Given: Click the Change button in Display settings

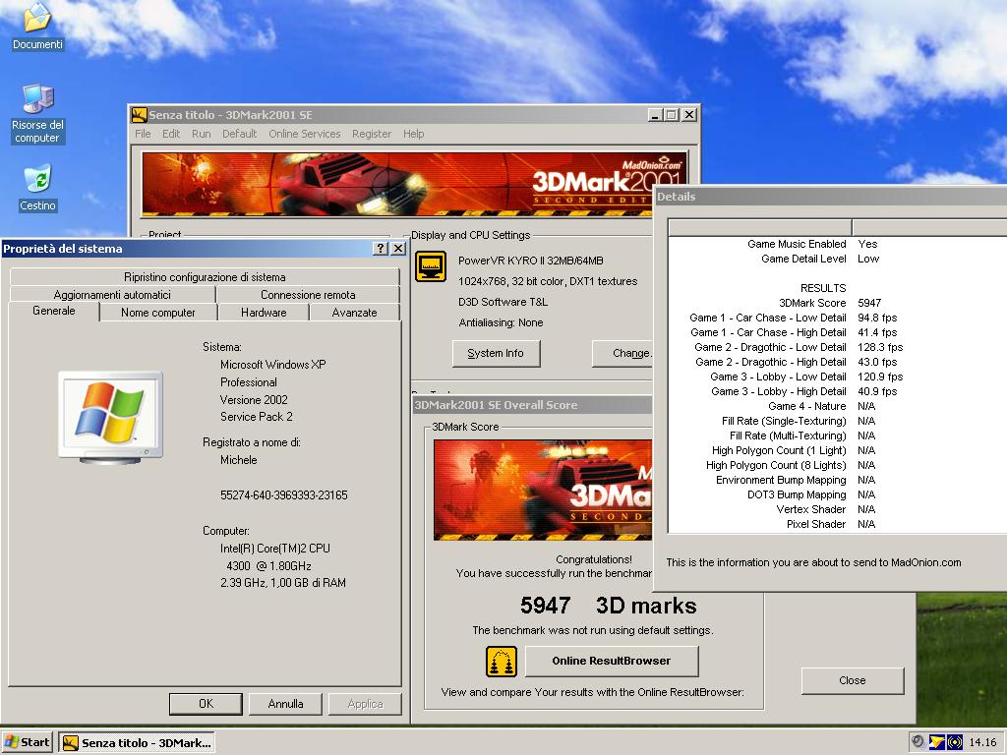Looking at the screenshot, I should [622, 353].
